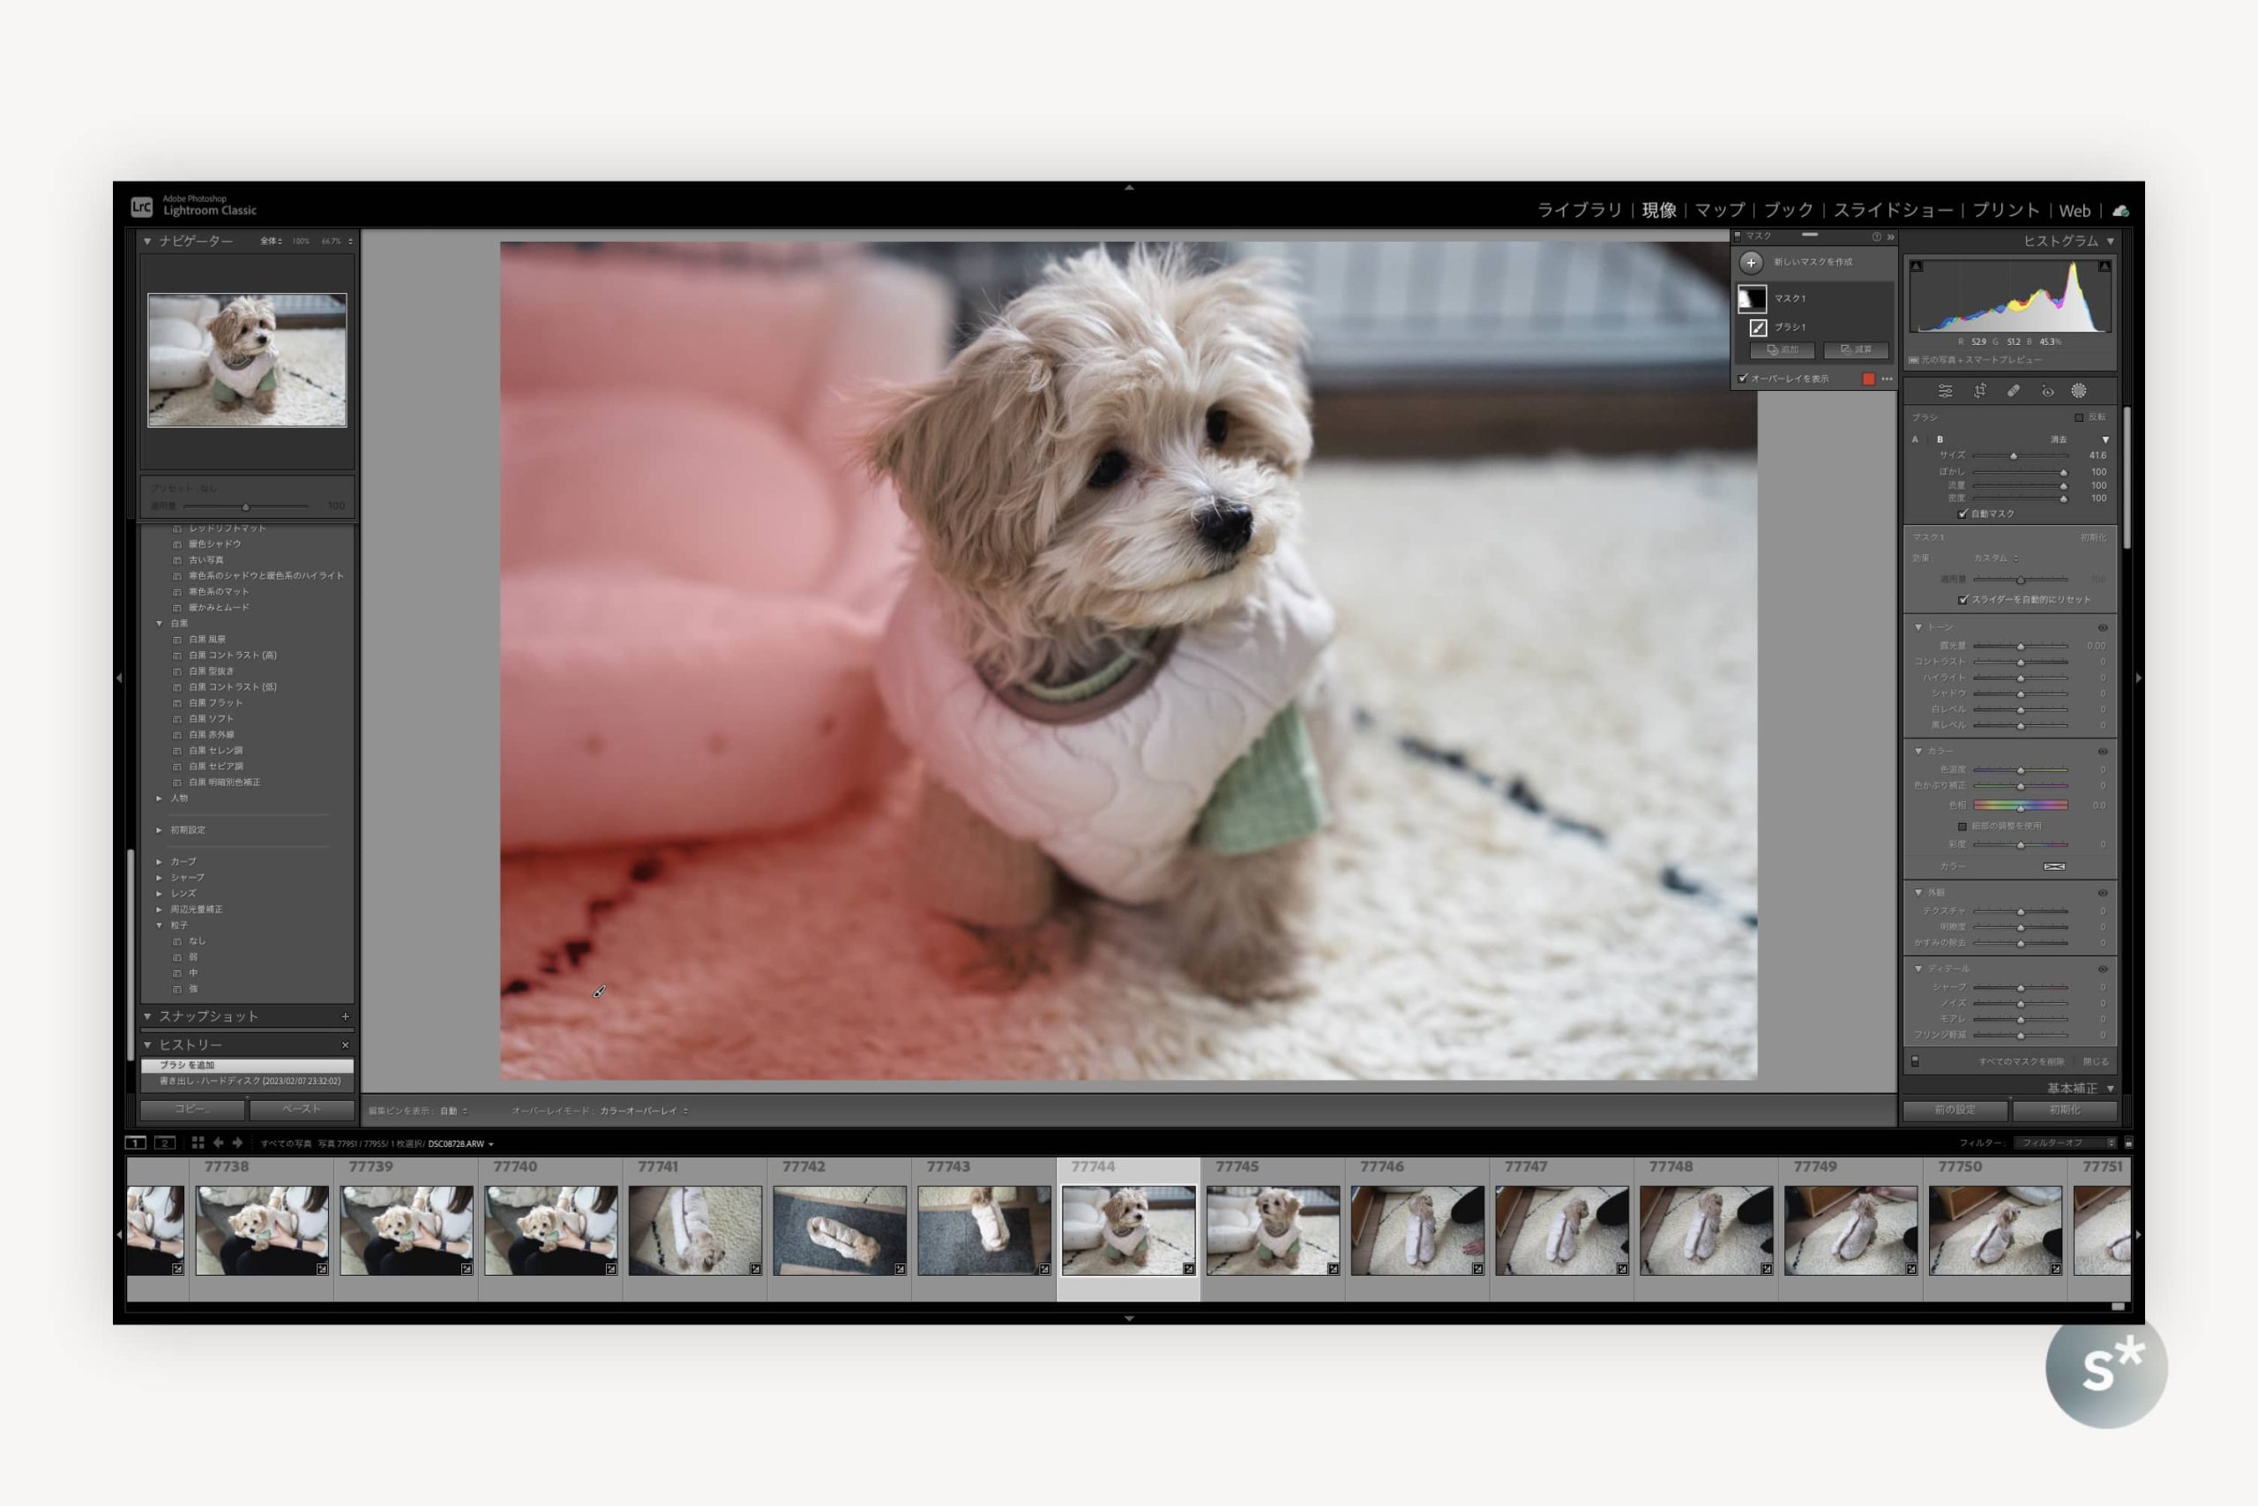Open the Red Eye correction tool
This screenshot has width=2258, height=1506.
pyautogui.click(x=2047, y=391)
